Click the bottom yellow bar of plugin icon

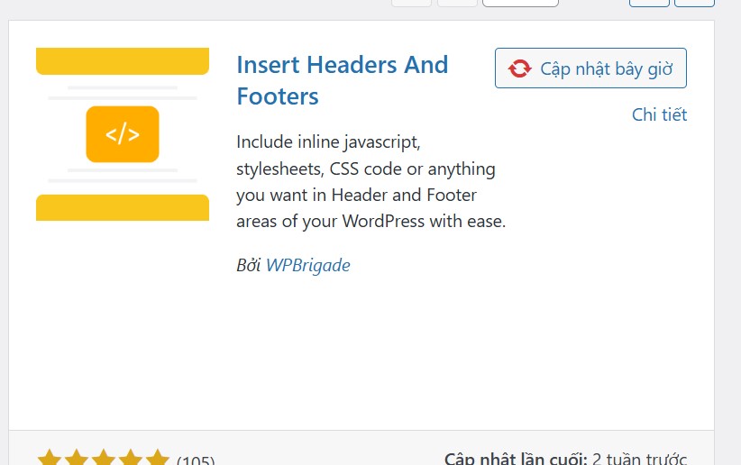(123, 207)
